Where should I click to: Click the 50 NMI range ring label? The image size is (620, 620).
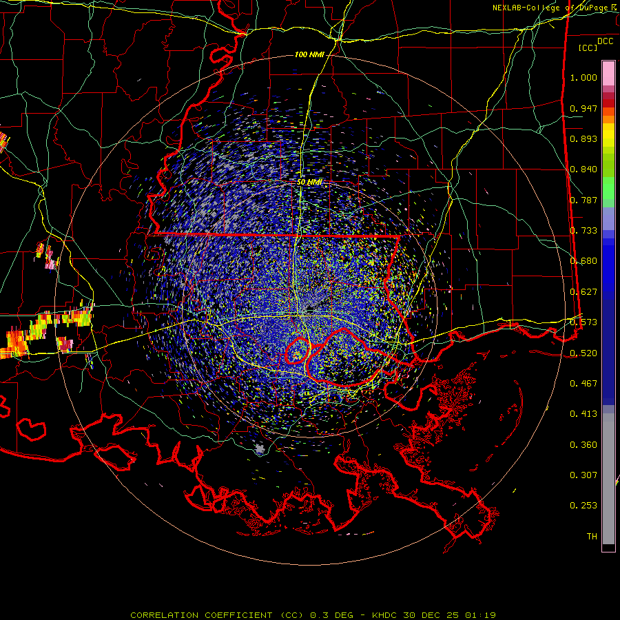309,183
